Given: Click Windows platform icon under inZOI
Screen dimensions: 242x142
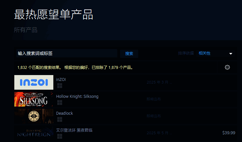Looking at the screenshot, I should (x=60, y=86).
